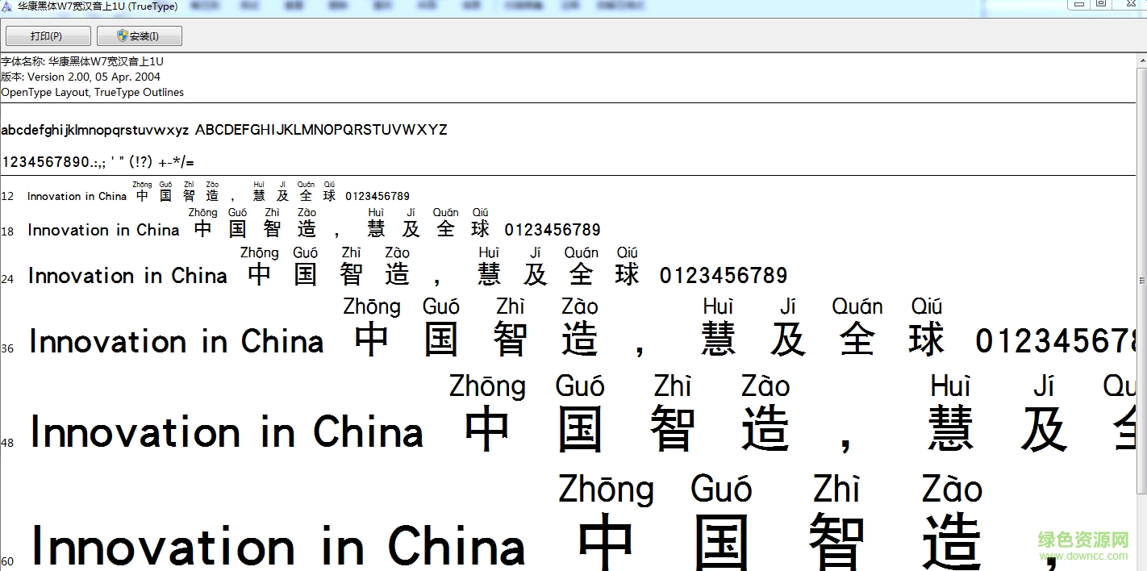This screenshot has height=571, width=1147.
Task: Click the 打印(P) print button
Action: tap(48, 36)
